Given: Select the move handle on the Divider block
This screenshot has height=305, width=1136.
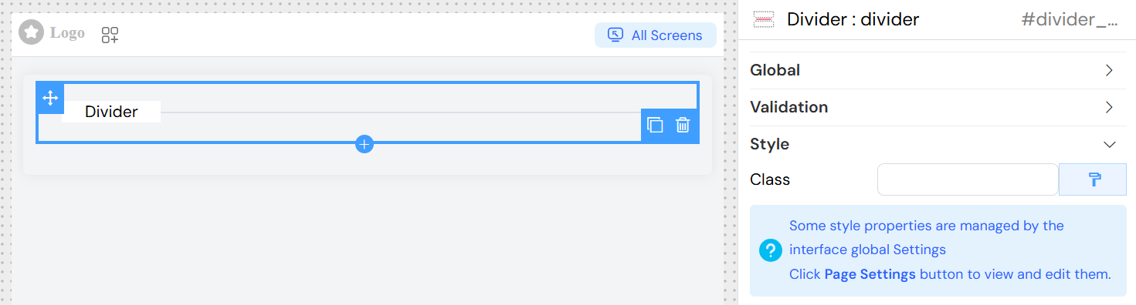Looking at the screenshot, I should (50, 98).
